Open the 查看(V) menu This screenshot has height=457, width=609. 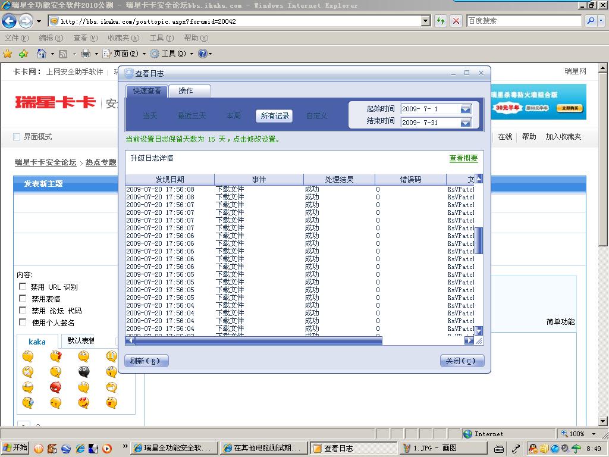click(x=86, y=37)
